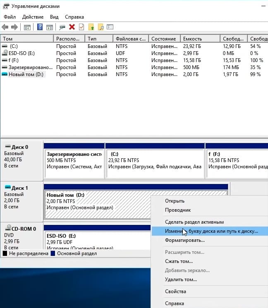
Task: Choose Сжать том... in context menu
Action: 179,261
